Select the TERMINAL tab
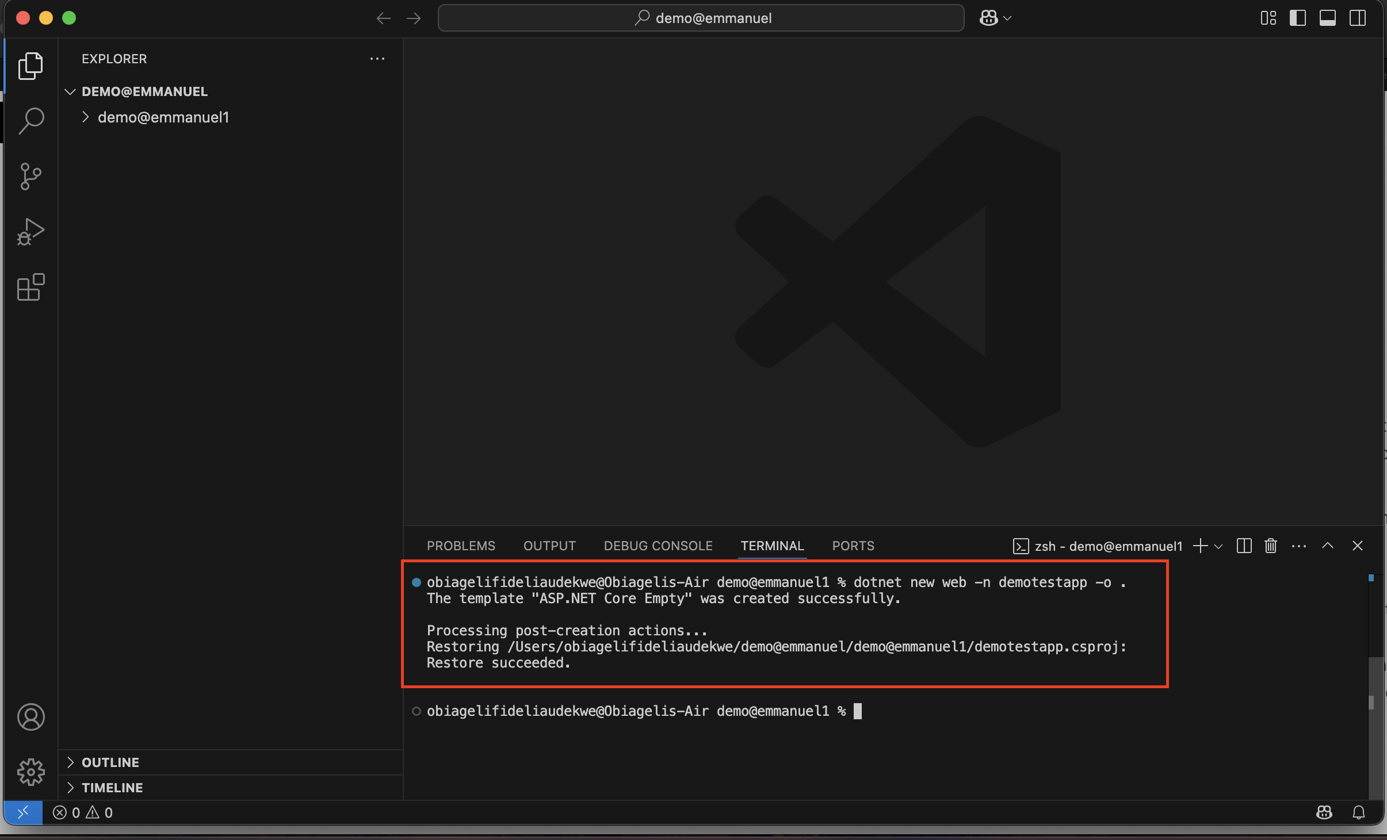This screenshot has height=840, width=1387. click(x=772, y=546)
